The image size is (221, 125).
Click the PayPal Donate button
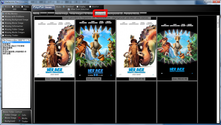pos(43,7)
